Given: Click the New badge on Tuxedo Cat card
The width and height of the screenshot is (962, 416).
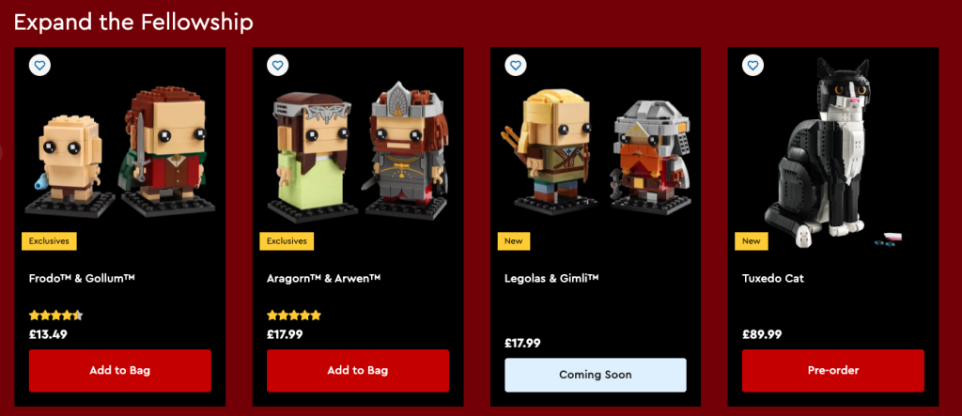Looking at the screenshot, I should pos(752,241).
